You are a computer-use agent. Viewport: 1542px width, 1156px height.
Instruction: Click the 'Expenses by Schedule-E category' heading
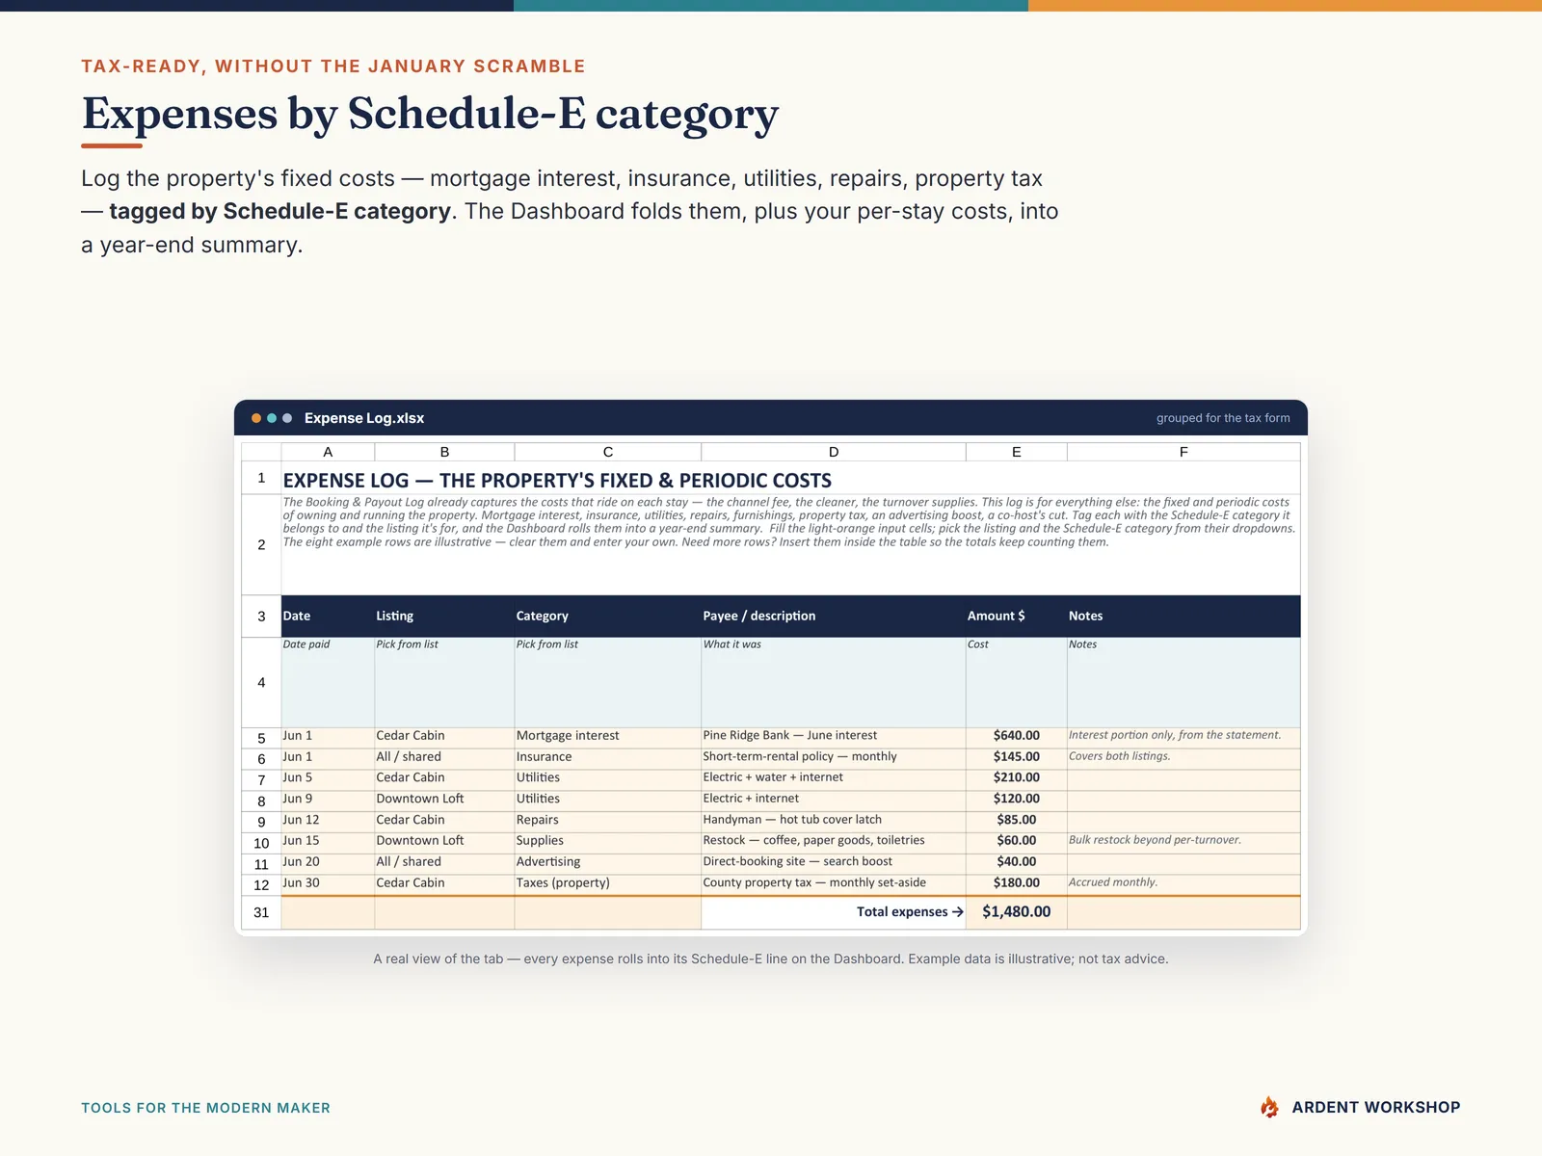tap(430, 114)
